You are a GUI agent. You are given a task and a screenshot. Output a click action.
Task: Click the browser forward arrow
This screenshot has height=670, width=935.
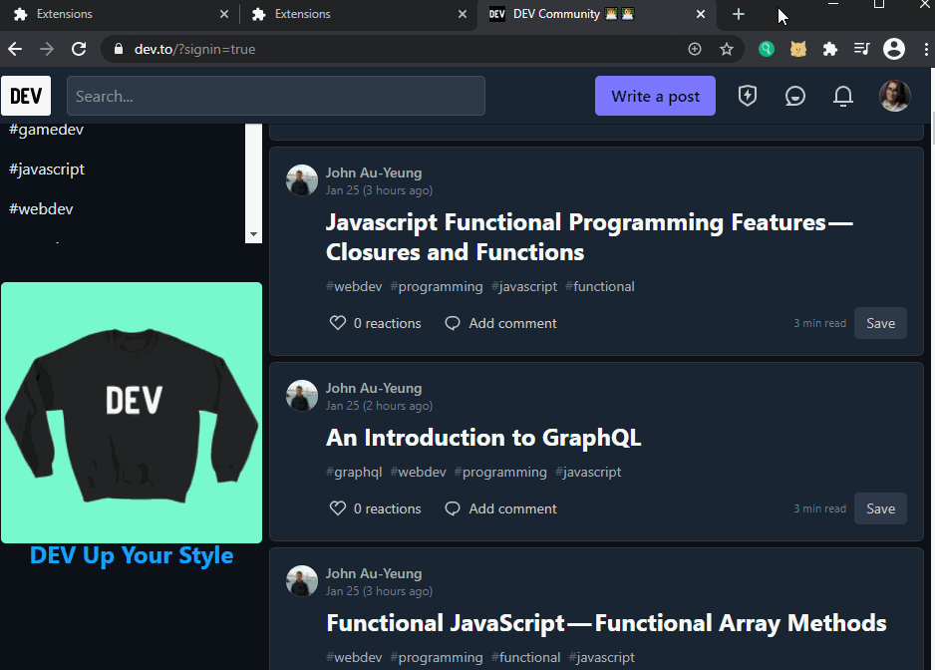47,49
